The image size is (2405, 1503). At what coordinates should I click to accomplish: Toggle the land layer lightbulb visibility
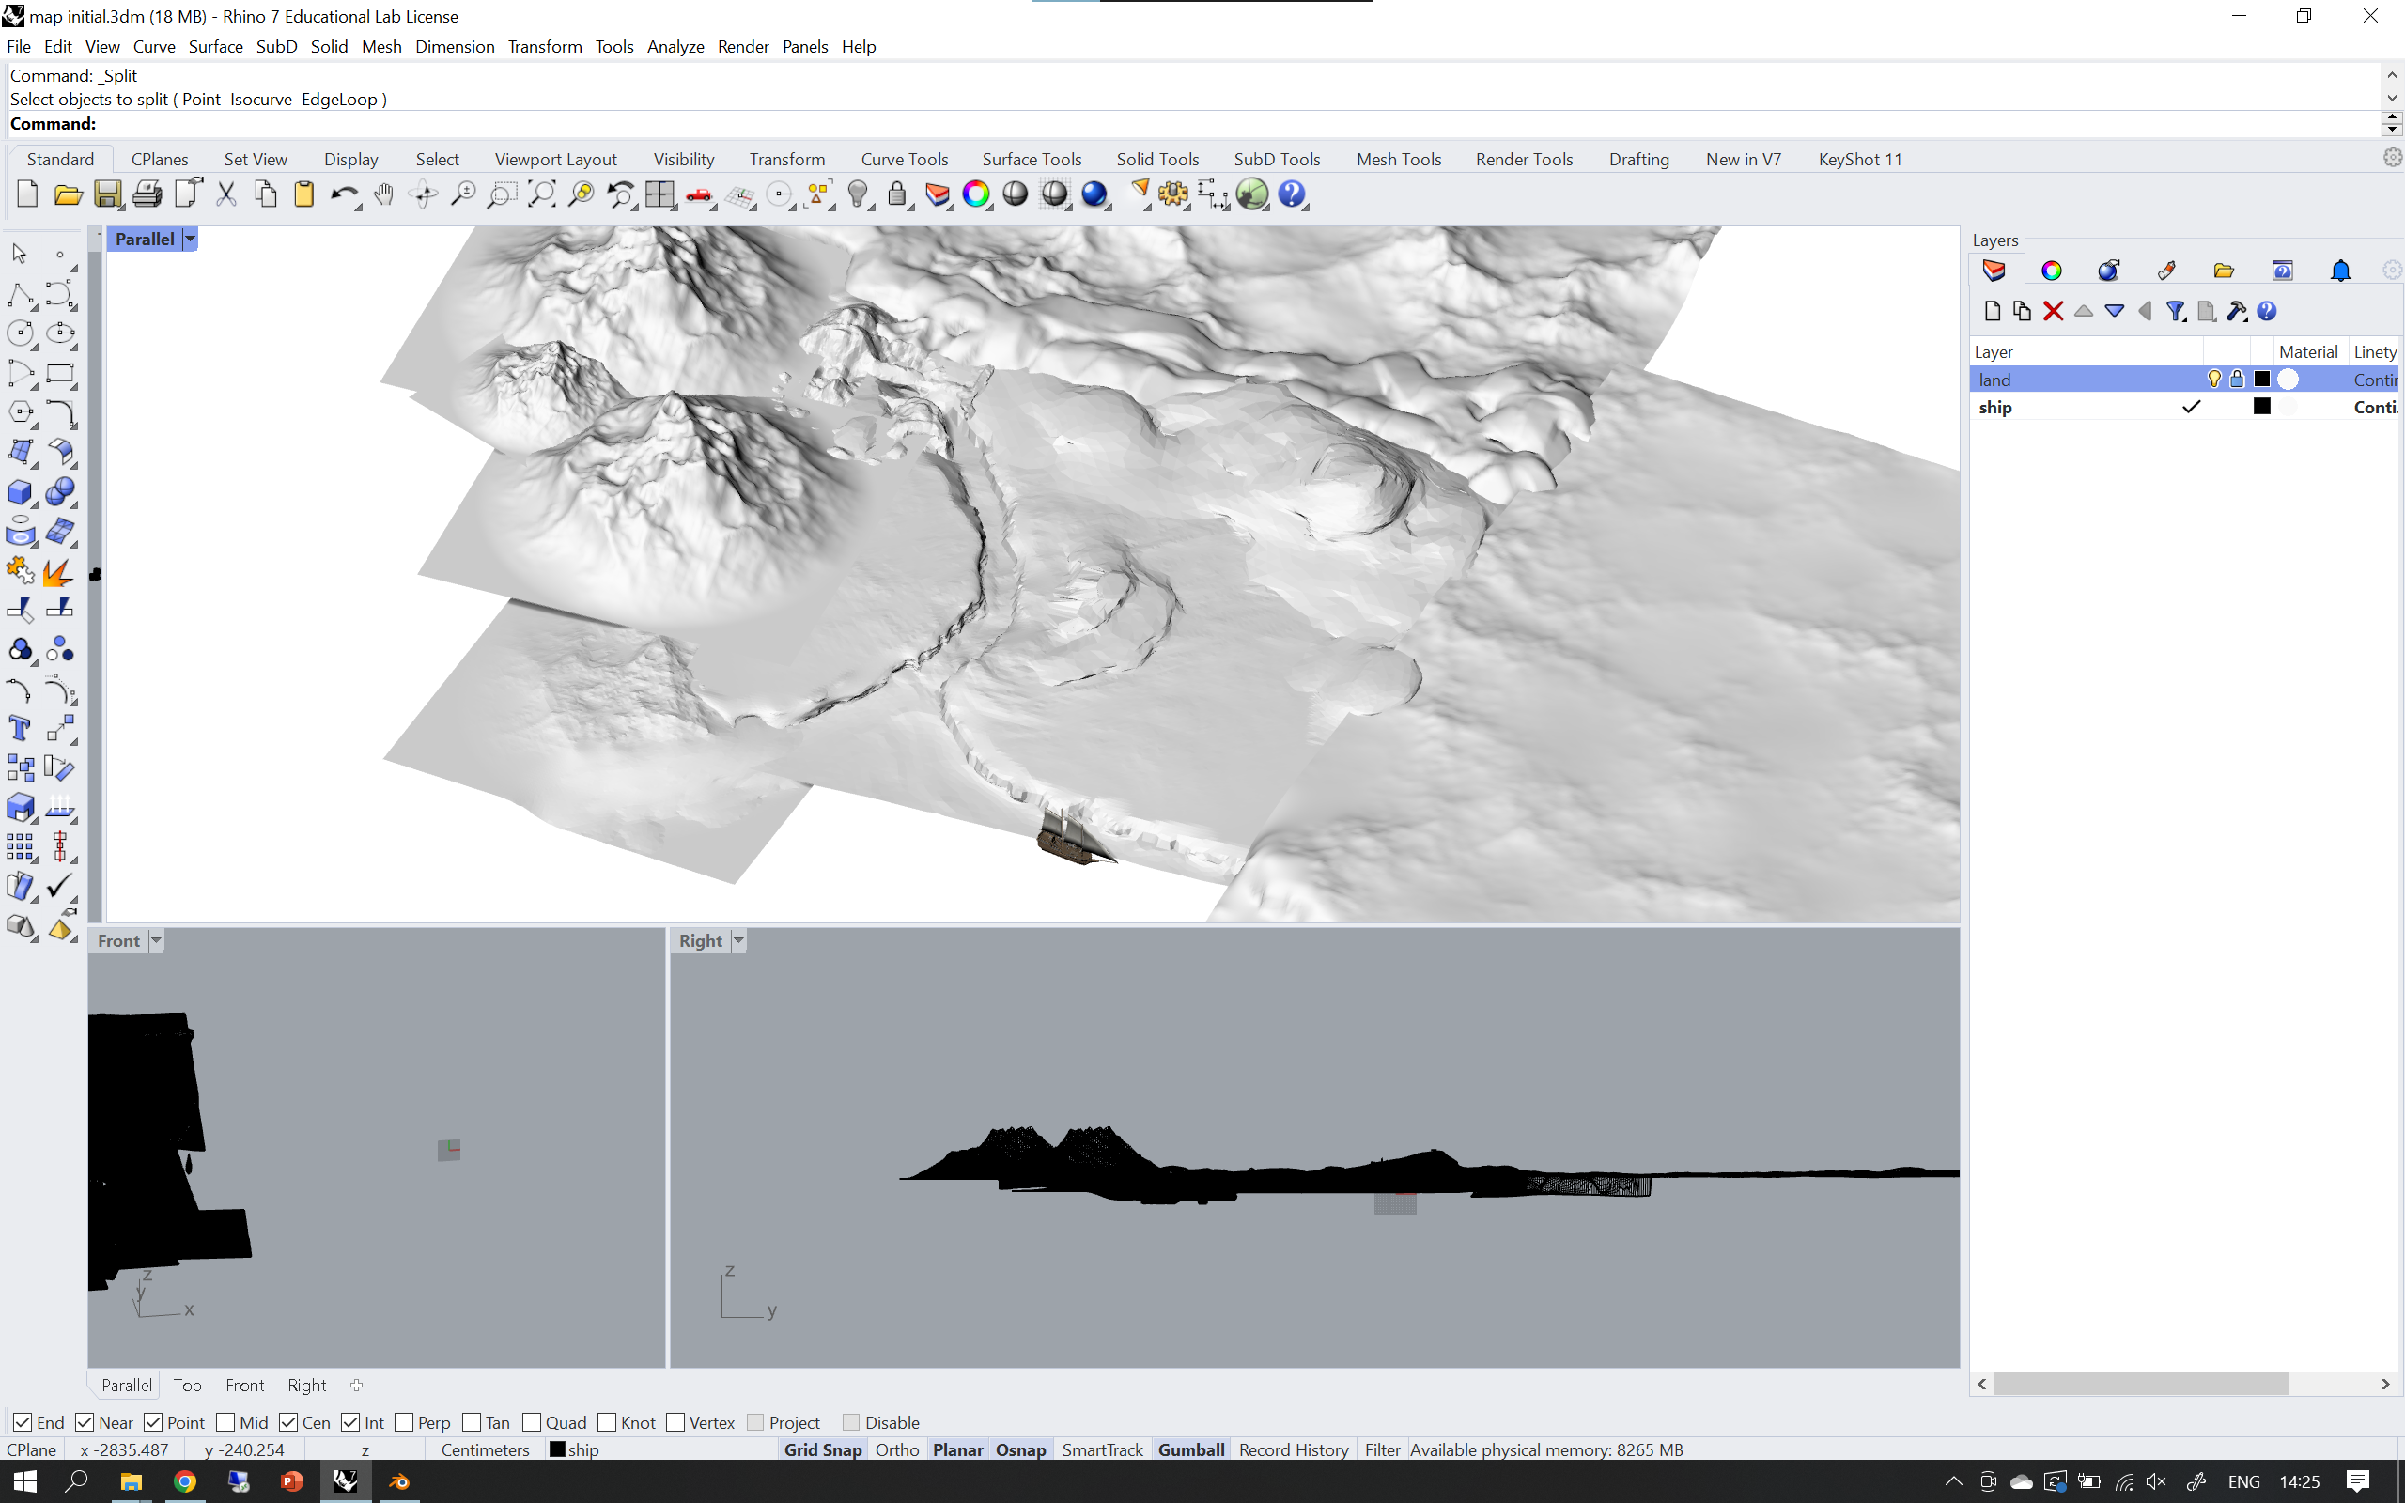(x=2213, y=379)
